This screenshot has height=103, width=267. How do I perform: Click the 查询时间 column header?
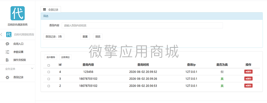click(x=143, y=65)
